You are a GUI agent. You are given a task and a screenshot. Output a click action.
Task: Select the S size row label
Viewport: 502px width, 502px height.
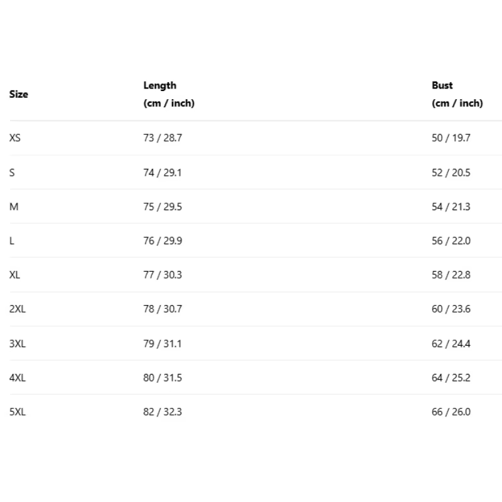point(12,173)
